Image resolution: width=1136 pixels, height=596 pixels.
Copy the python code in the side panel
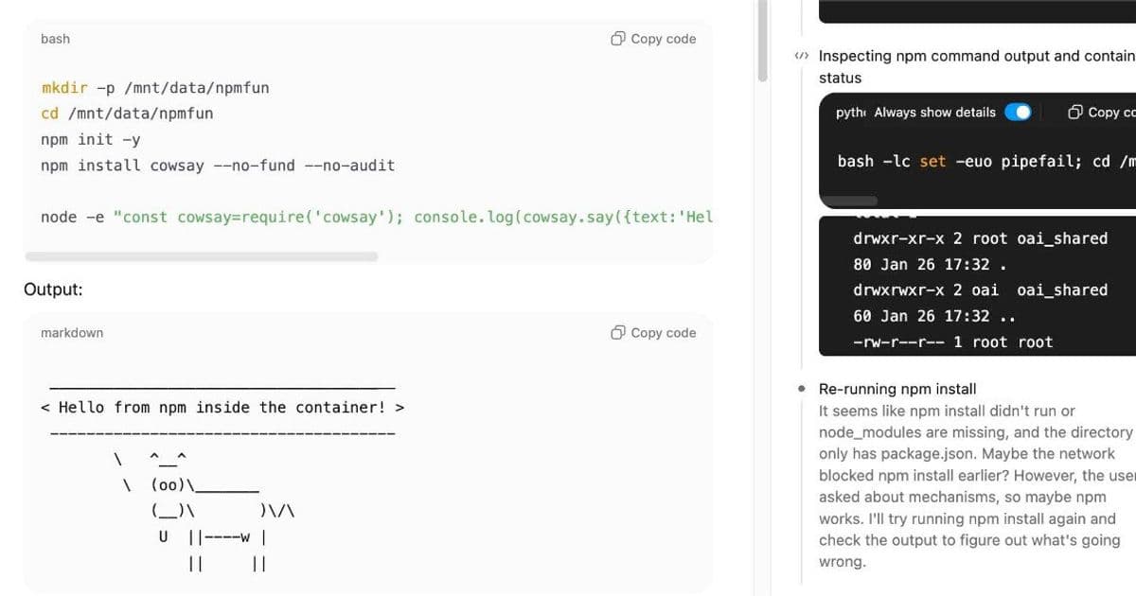click(1075, 113)
